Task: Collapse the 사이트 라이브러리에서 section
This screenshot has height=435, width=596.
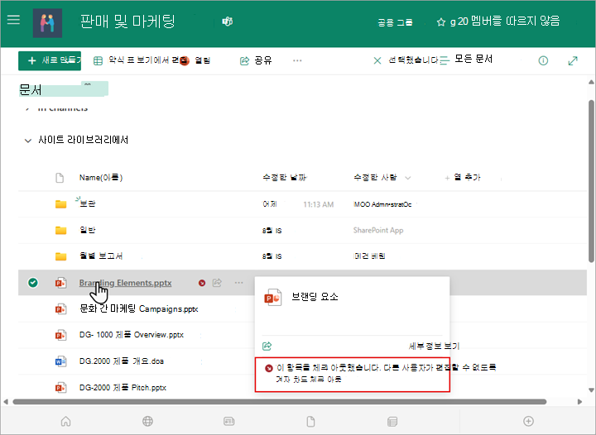Action: (x=28, y=141)
